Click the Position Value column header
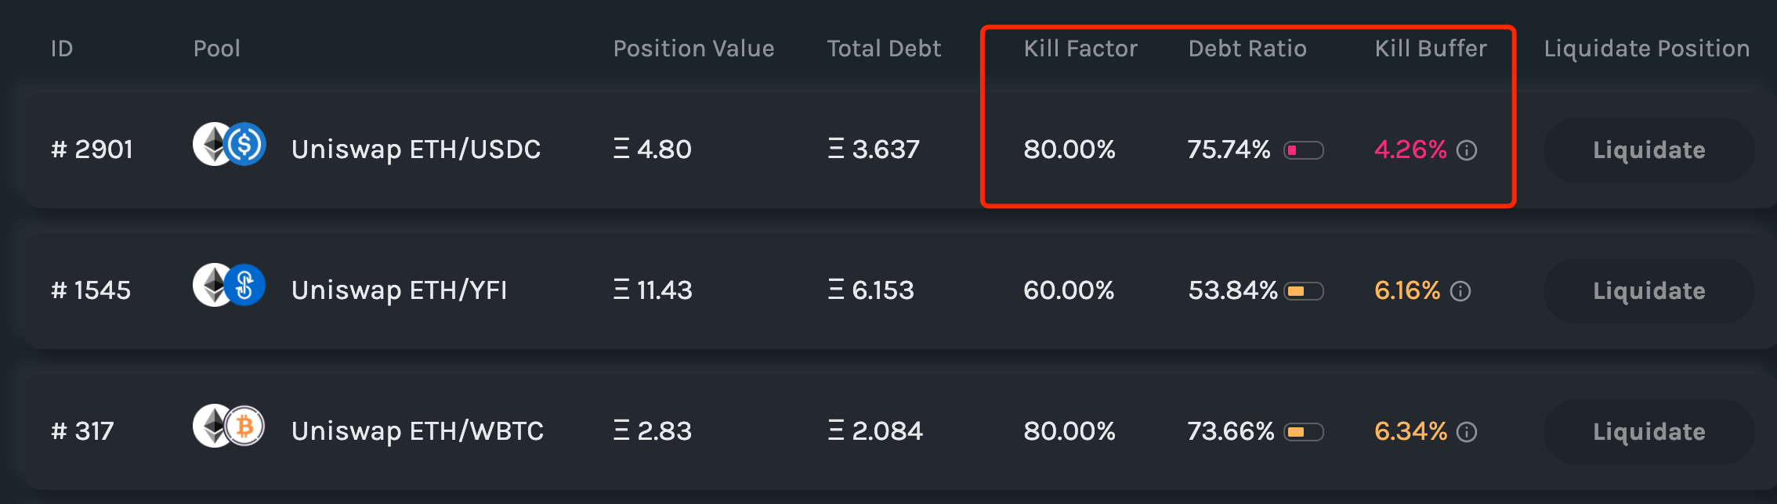Viewport: 1777px width, 504px height. coord(693,49)
